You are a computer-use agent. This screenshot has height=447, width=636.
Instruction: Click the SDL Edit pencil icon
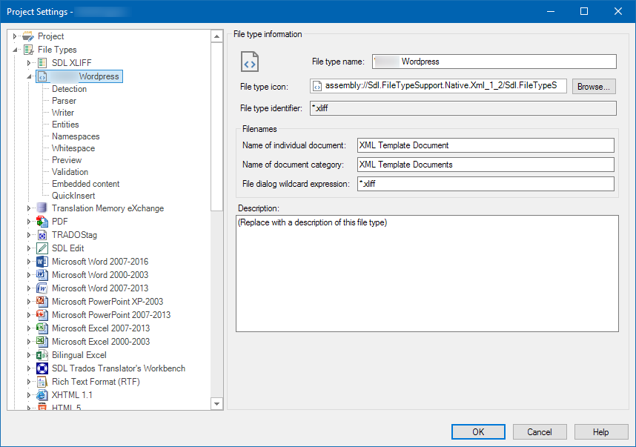tap(42, 248)
